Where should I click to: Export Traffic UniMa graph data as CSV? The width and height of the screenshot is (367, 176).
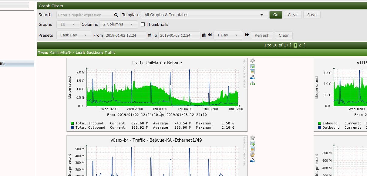coord(252,66)
